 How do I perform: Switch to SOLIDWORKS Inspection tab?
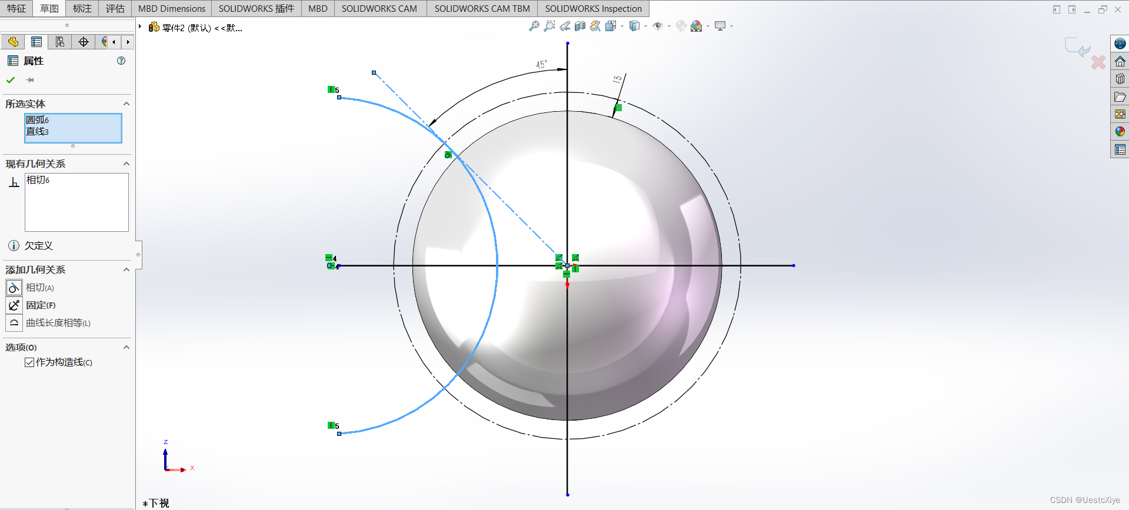tap(594, 8)
